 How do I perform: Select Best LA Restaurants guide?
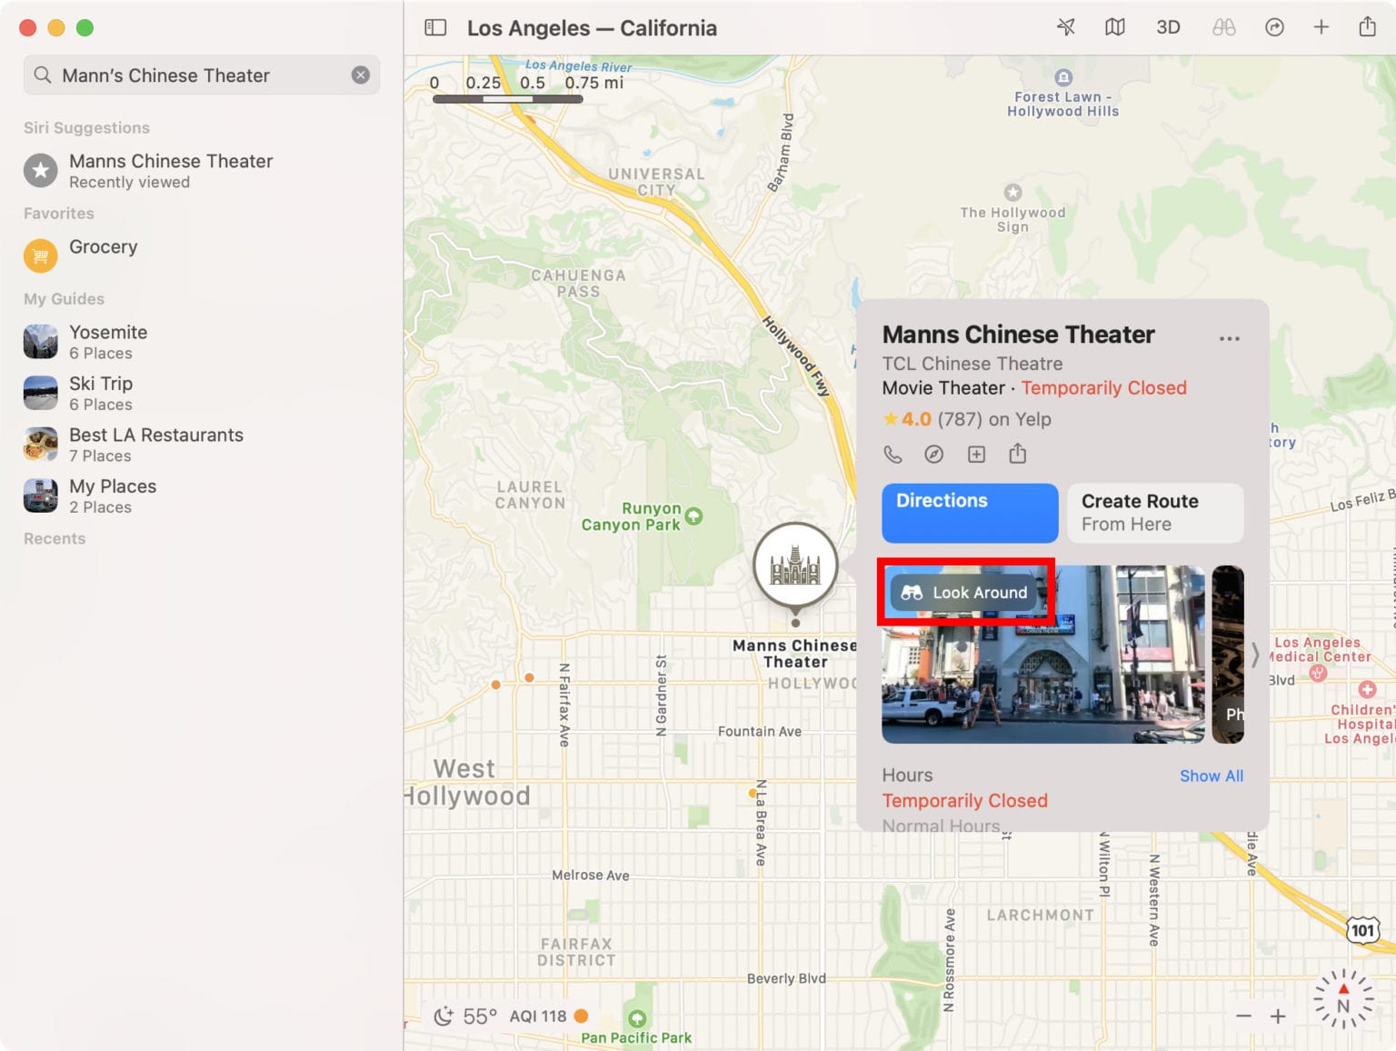coord(155,445)
